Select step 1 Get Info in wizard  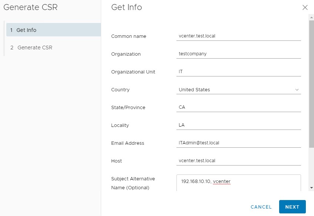tap(53, 30)
